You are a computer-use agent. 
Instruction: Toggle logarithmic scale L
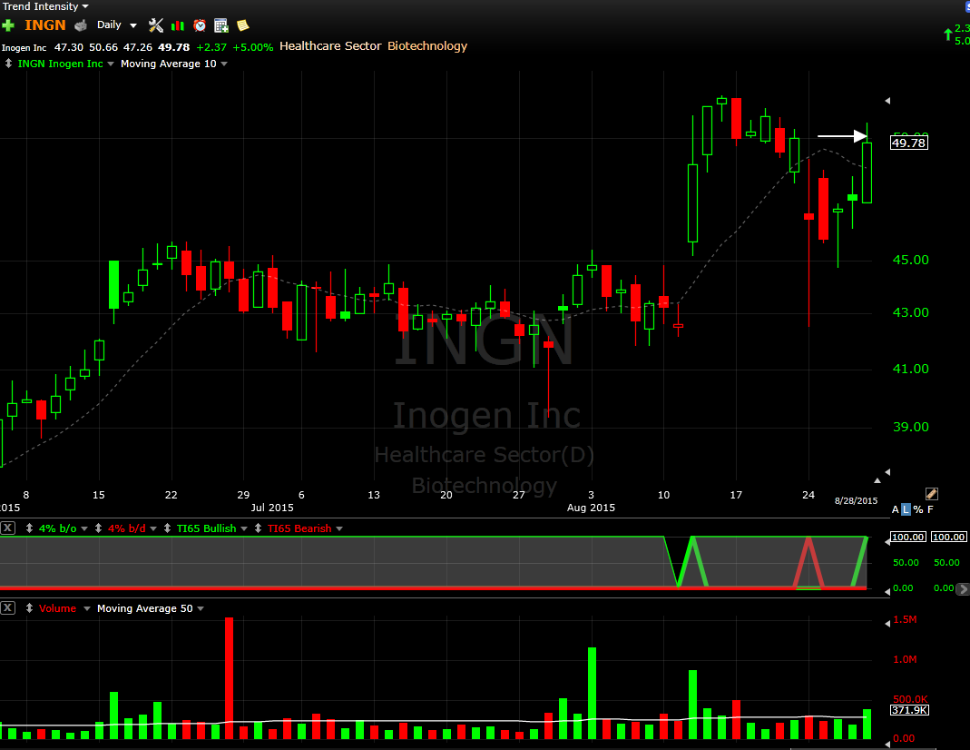coord(906,509)
